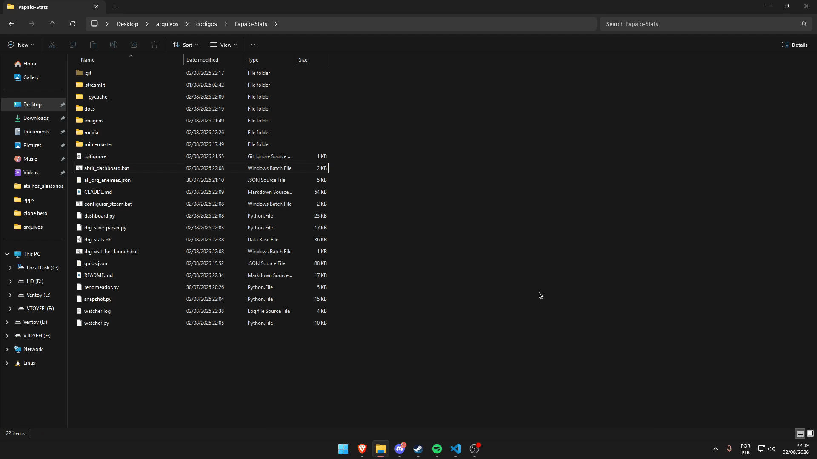Open Gallery in the navigation pane
The height and width of the screenshot is (459, 817).
pyautogui.click(x=34, y=77)
